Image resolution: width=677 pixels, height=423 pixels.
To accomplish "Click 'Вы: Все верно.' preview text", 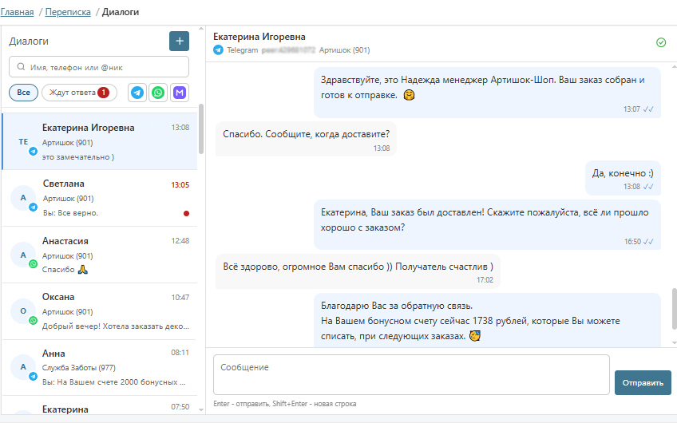I will coord(70,213).
